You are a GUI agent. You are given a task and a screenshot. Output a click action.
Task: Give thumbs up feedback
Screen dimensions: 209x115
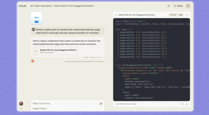(x=97, y=57)
